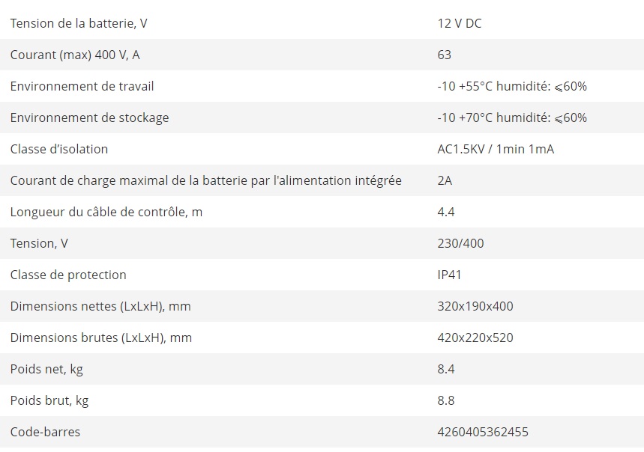Select the "2A" charge current value

tap(445, 180)
